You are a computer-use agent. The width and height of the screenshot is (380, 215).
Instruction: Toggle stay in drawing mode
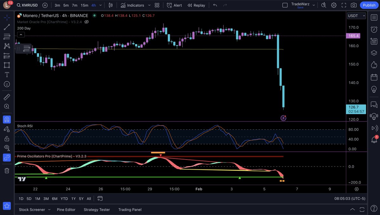pos(7,129)
